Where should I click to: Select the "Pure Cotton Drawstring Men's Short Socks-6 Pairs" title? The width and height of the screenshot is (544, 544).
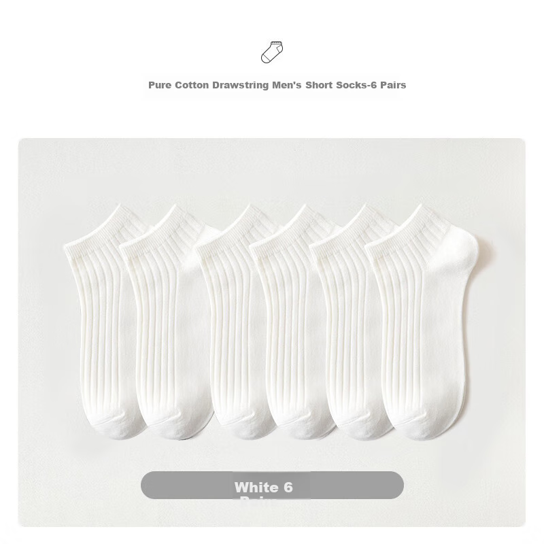click(x=277, y=85)
